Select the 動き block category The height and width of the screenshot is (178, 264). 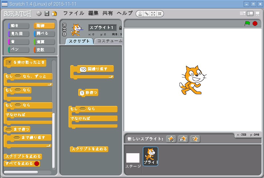click(x=19, y=26)
